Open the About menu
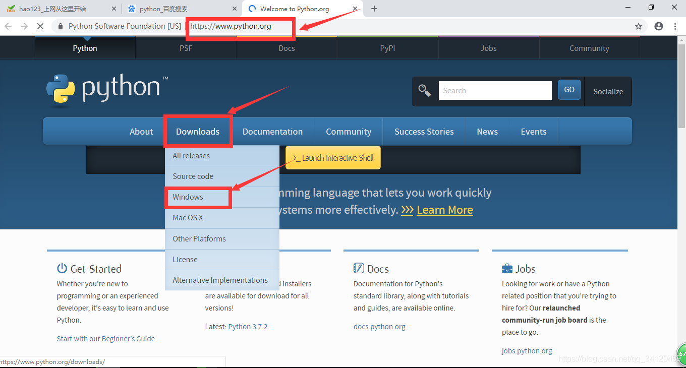This screenshot has width=686, height=368. click(x=141, y=132)
